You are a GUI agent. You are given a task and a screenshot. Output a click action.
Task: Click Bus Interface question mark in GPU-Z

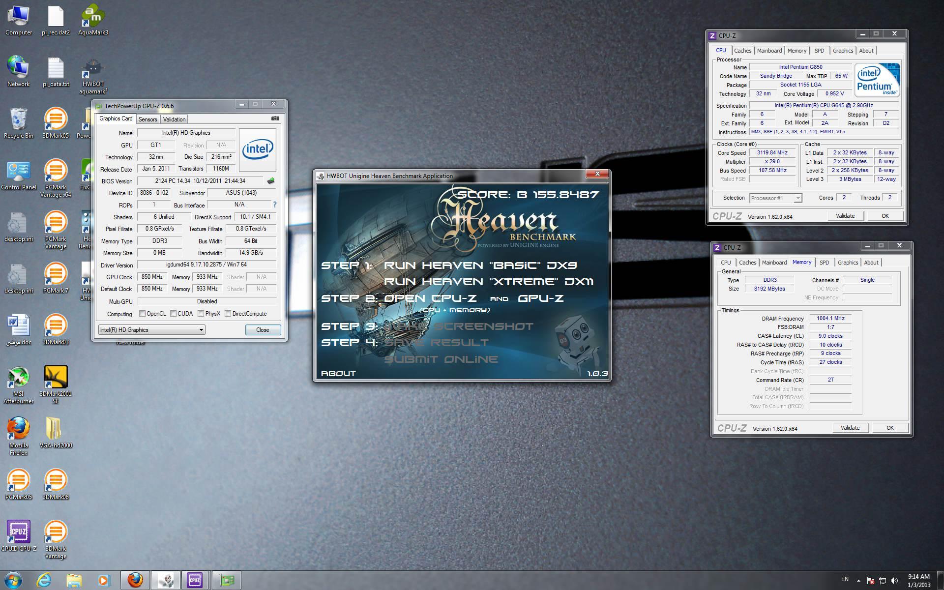[x=274, y=205]
